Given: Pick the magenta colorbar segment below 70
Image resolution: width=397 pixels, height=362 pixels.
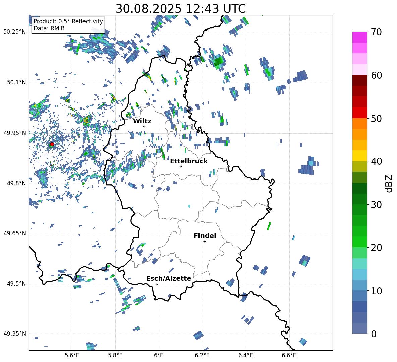Looking at the screenshot, I should pyautogui.click(x=359, y=38).
